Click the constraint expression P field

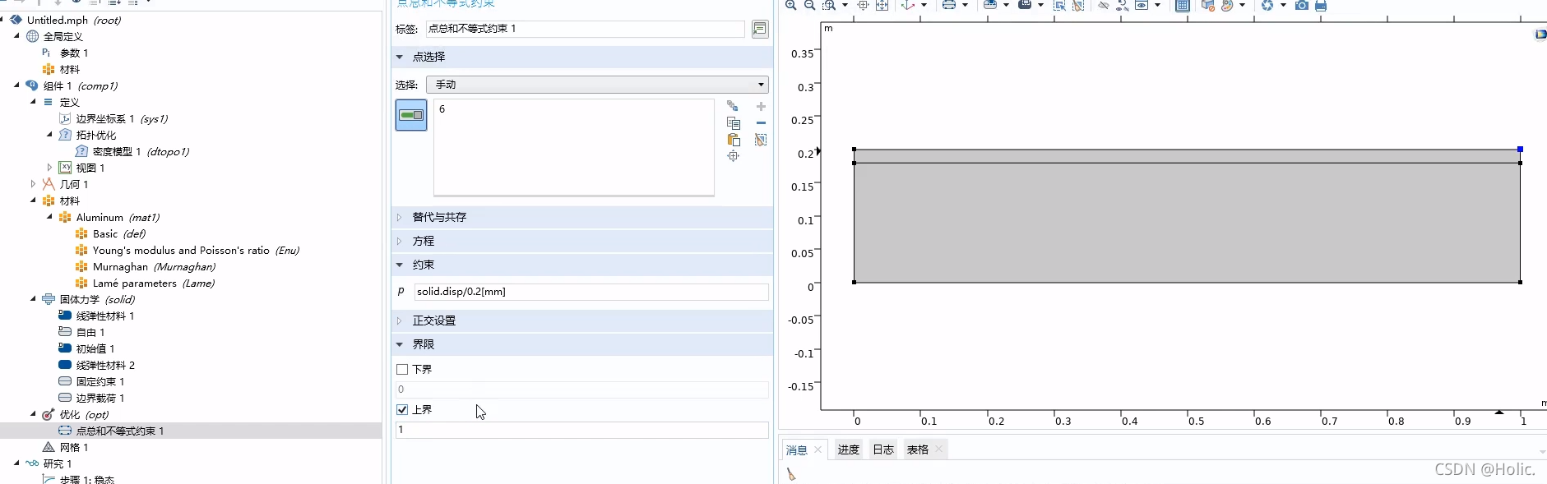[591, 292]
